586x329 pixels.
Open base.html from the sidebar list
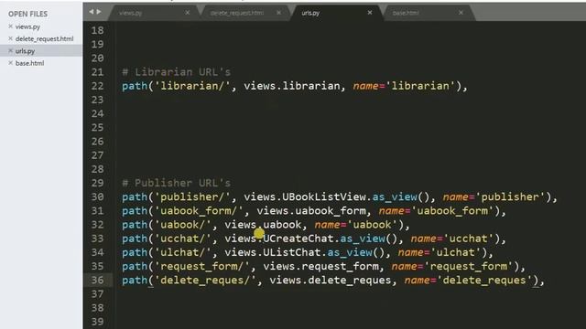29,63
